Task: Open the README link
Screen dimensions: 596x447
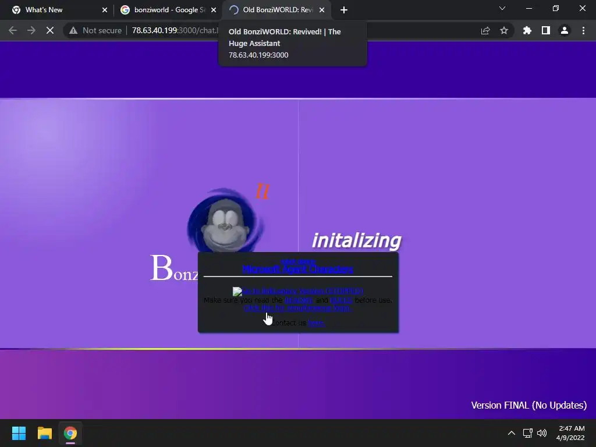Action: tap(299, 300)
